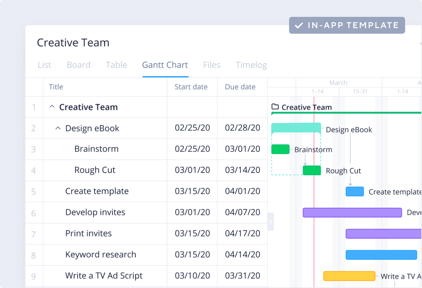Open the Board tab
422x288 pixels.
78,65
